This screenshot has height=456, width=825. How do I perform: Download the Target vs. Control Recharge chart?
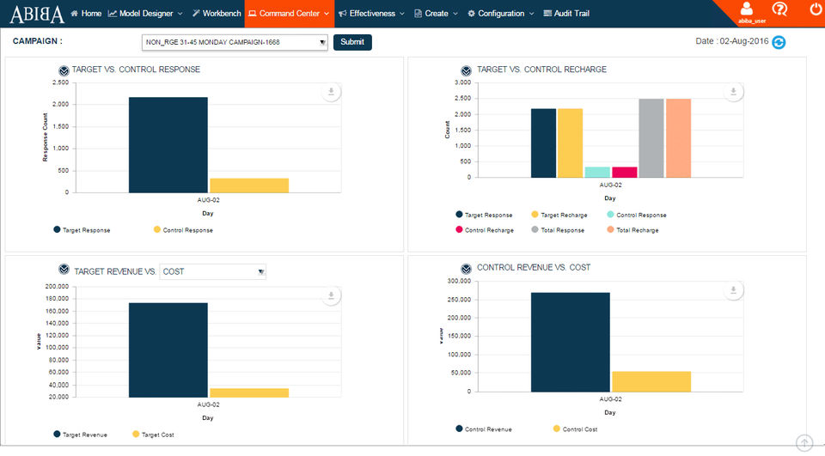(x=733, y=92)
